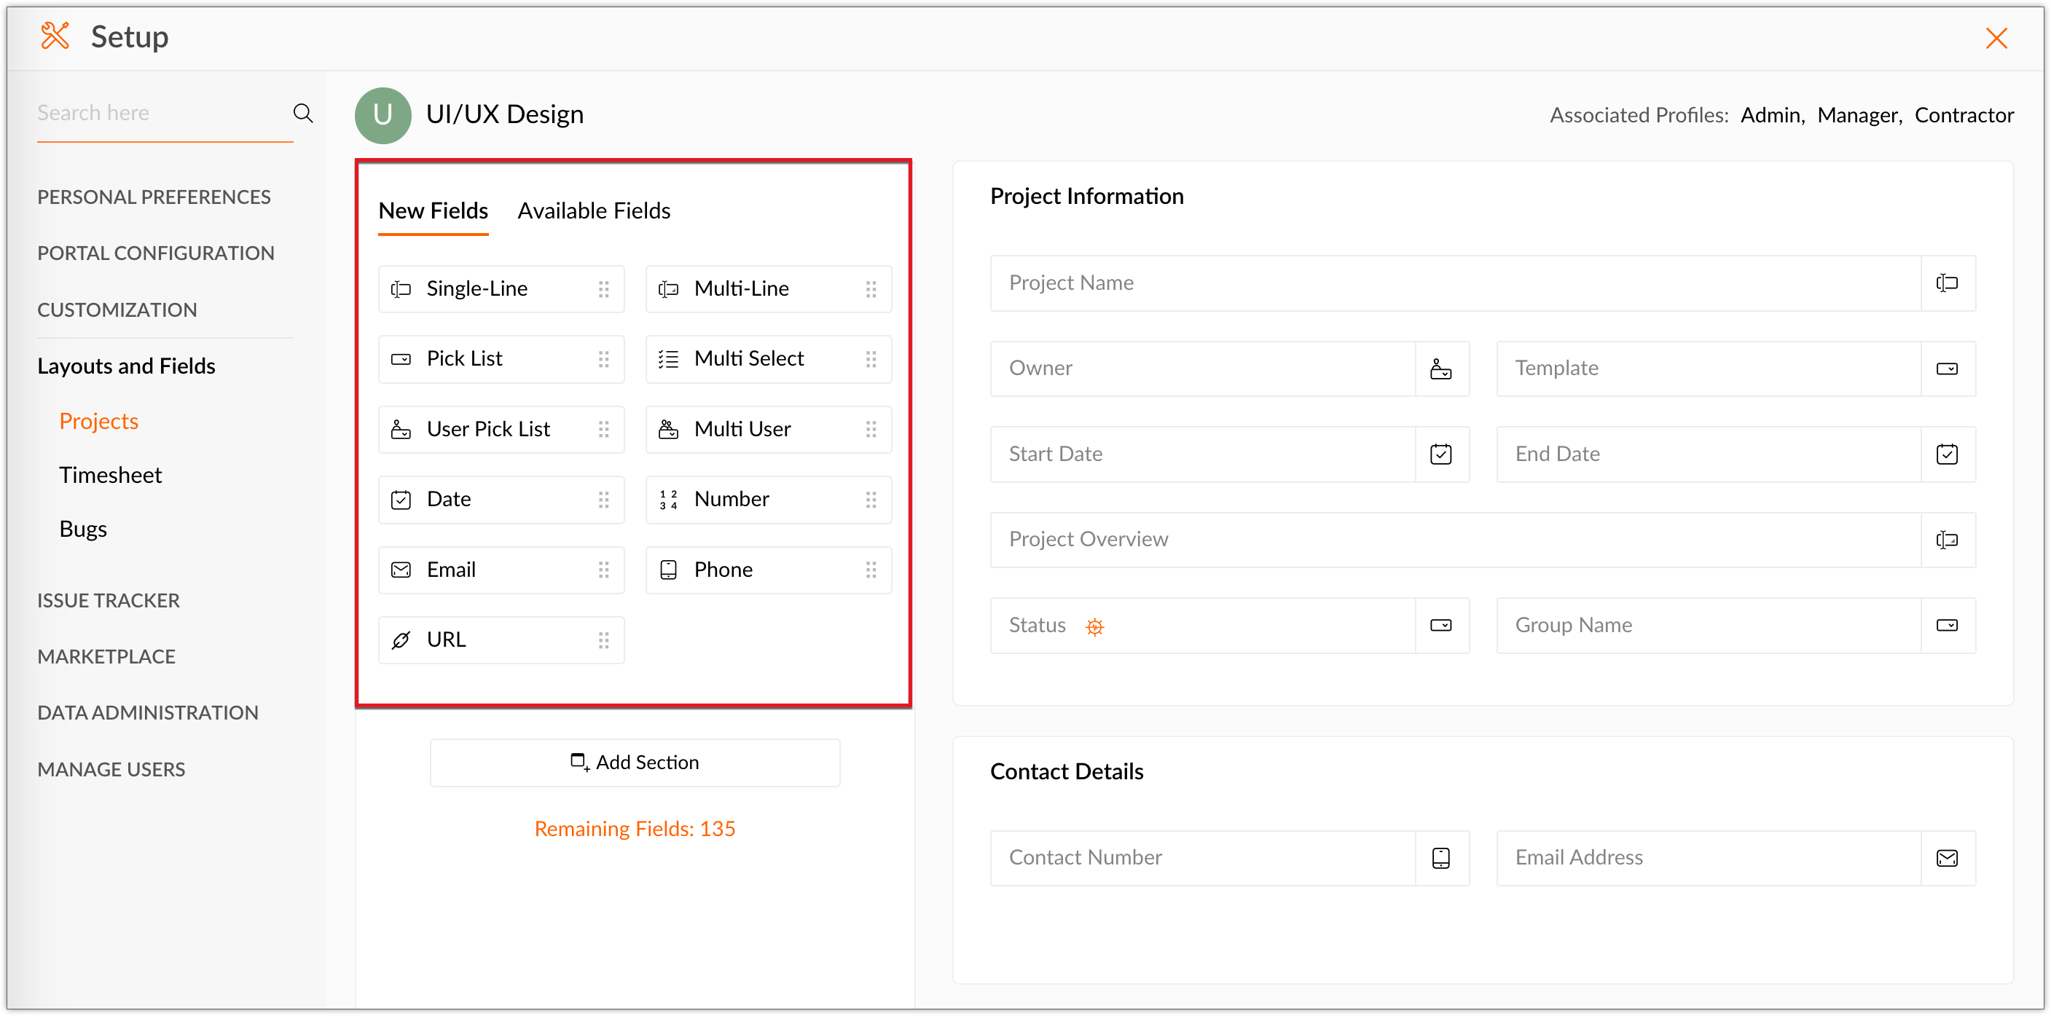Select the New Fields tab
The width and height of the screenshot is (2051, 1016).
(433, 210)
